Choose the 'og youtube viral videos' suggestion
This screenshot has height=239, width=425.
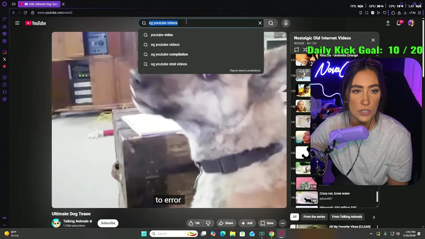pos(201,64)
